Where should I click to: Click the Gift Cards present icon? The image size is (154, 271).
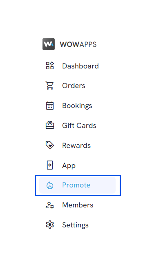[x=50, y=125]
